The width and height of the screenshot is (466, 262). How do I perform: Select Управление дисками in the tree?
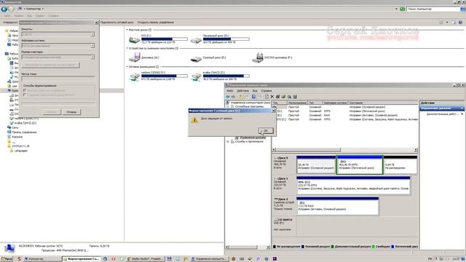click(x=253, y=138)
